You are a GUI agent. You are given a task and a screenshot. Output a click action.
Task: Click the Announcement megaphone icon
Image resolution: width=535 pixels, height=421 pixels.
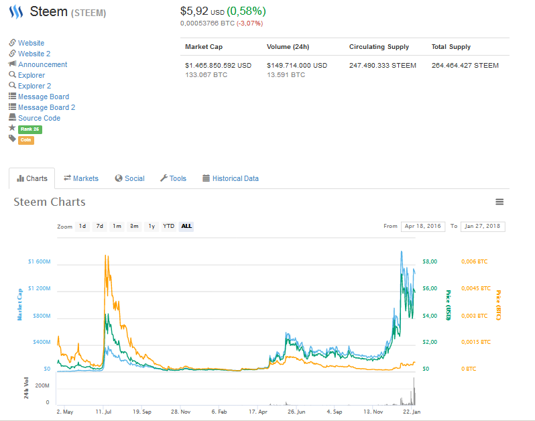(12, 64)
